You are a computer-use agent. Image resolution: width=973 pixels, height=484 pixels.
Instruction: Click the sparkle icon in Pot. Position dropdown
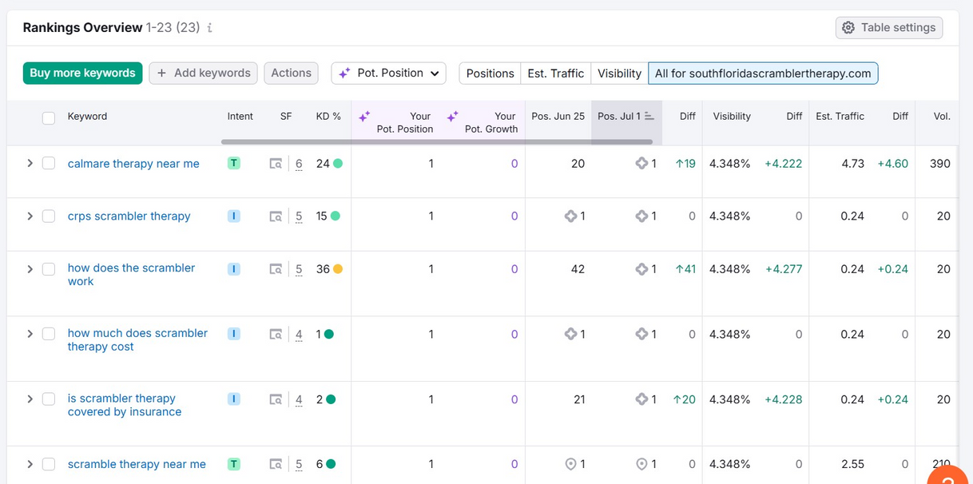[344, 73]
